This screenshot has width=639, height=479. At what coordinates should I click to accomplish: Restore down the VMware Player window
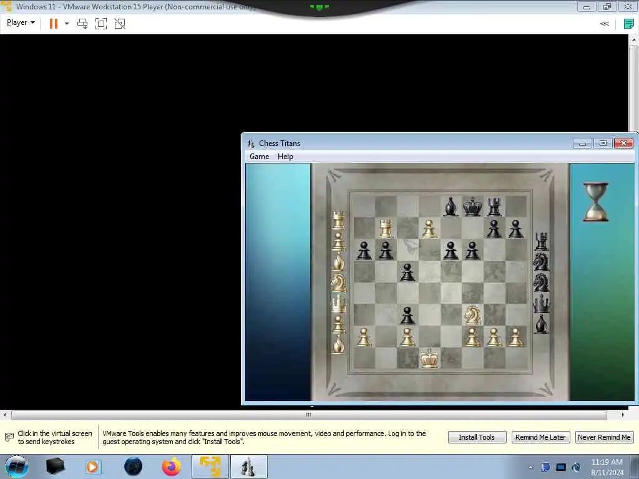607,6
